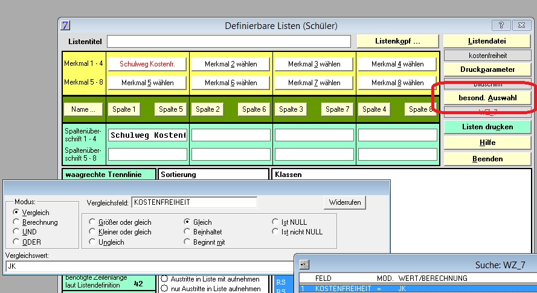
Task: Click the app icon in the title bar
Action: pyautogui.click(x=65, y=25)
